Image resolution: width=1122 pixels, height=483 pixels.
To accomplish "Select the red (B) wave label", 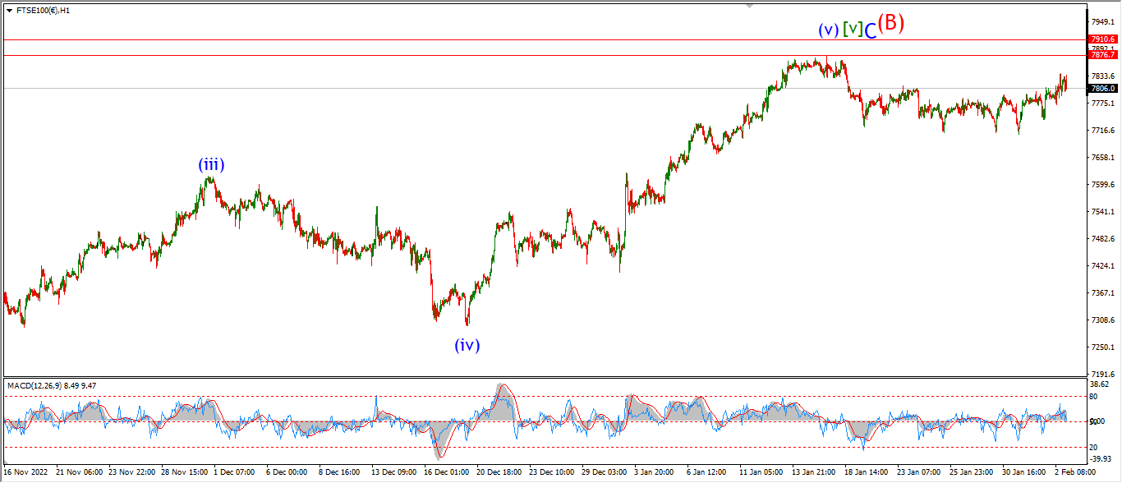I will click(891, 23).
